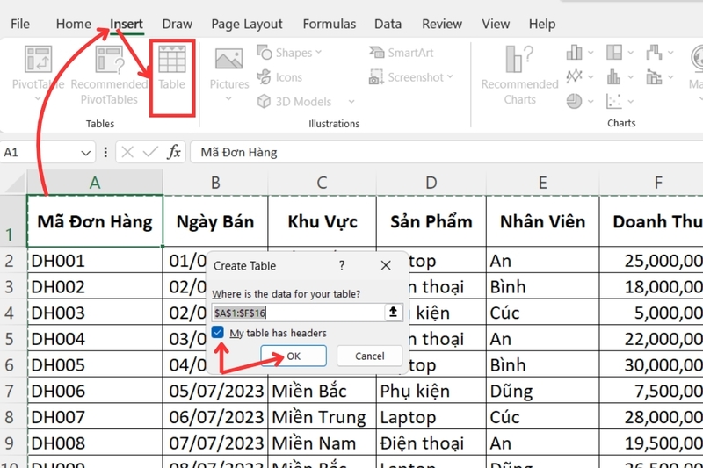Expand the scatter chart dropdown arrow

point(630,102)
